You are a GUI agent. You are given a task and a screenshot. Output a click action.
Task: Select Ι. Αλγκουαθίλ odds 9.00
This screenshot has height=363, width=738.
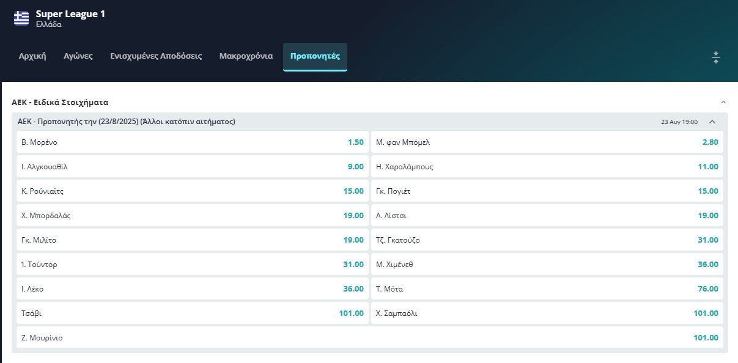tap(193, 166)
